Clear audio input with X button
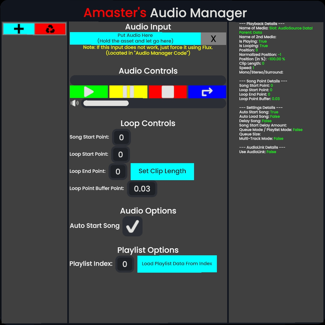The image size is (325, 325). point(213,39)
